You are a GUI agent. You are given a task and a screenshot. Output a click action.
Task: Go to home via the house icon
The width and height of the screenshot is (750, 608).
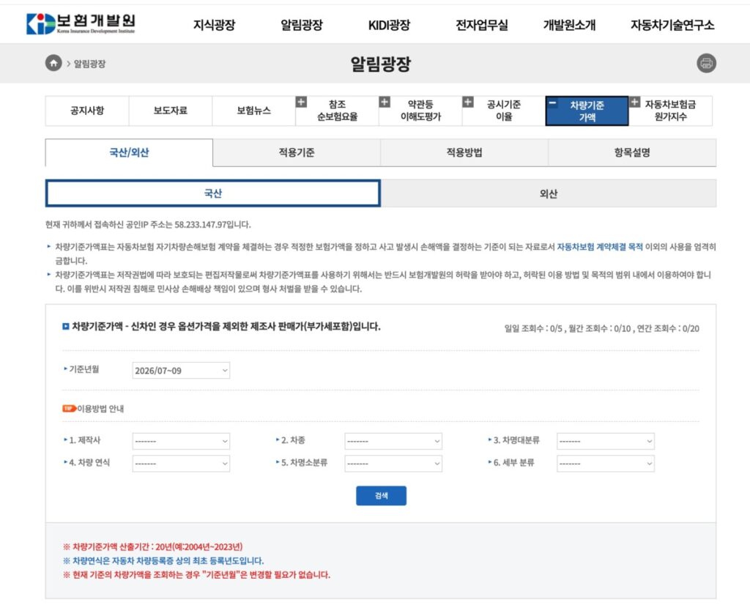53,63
